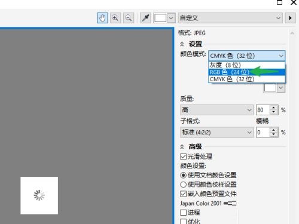299x224 pixels.
Task: Maximize the export window
Action: click(279, 2)
